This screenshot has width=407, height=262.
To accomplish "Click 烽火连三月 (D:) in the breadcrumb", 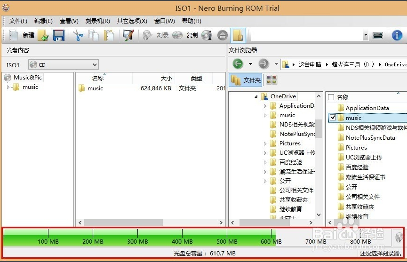I will click(353, 64).
